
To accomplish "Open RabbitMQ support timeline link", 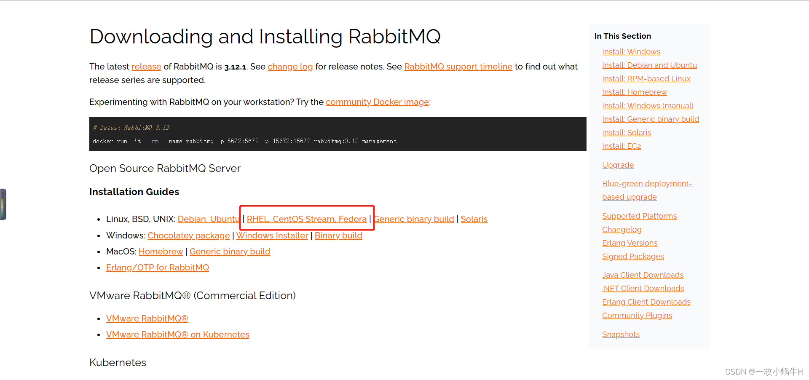I will (x=458, y=67).
